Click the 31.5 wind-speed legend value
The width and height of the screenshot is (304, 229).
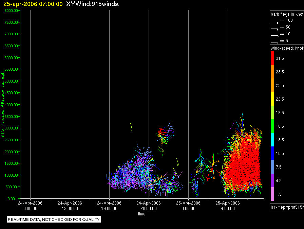(x=280, y=58)
